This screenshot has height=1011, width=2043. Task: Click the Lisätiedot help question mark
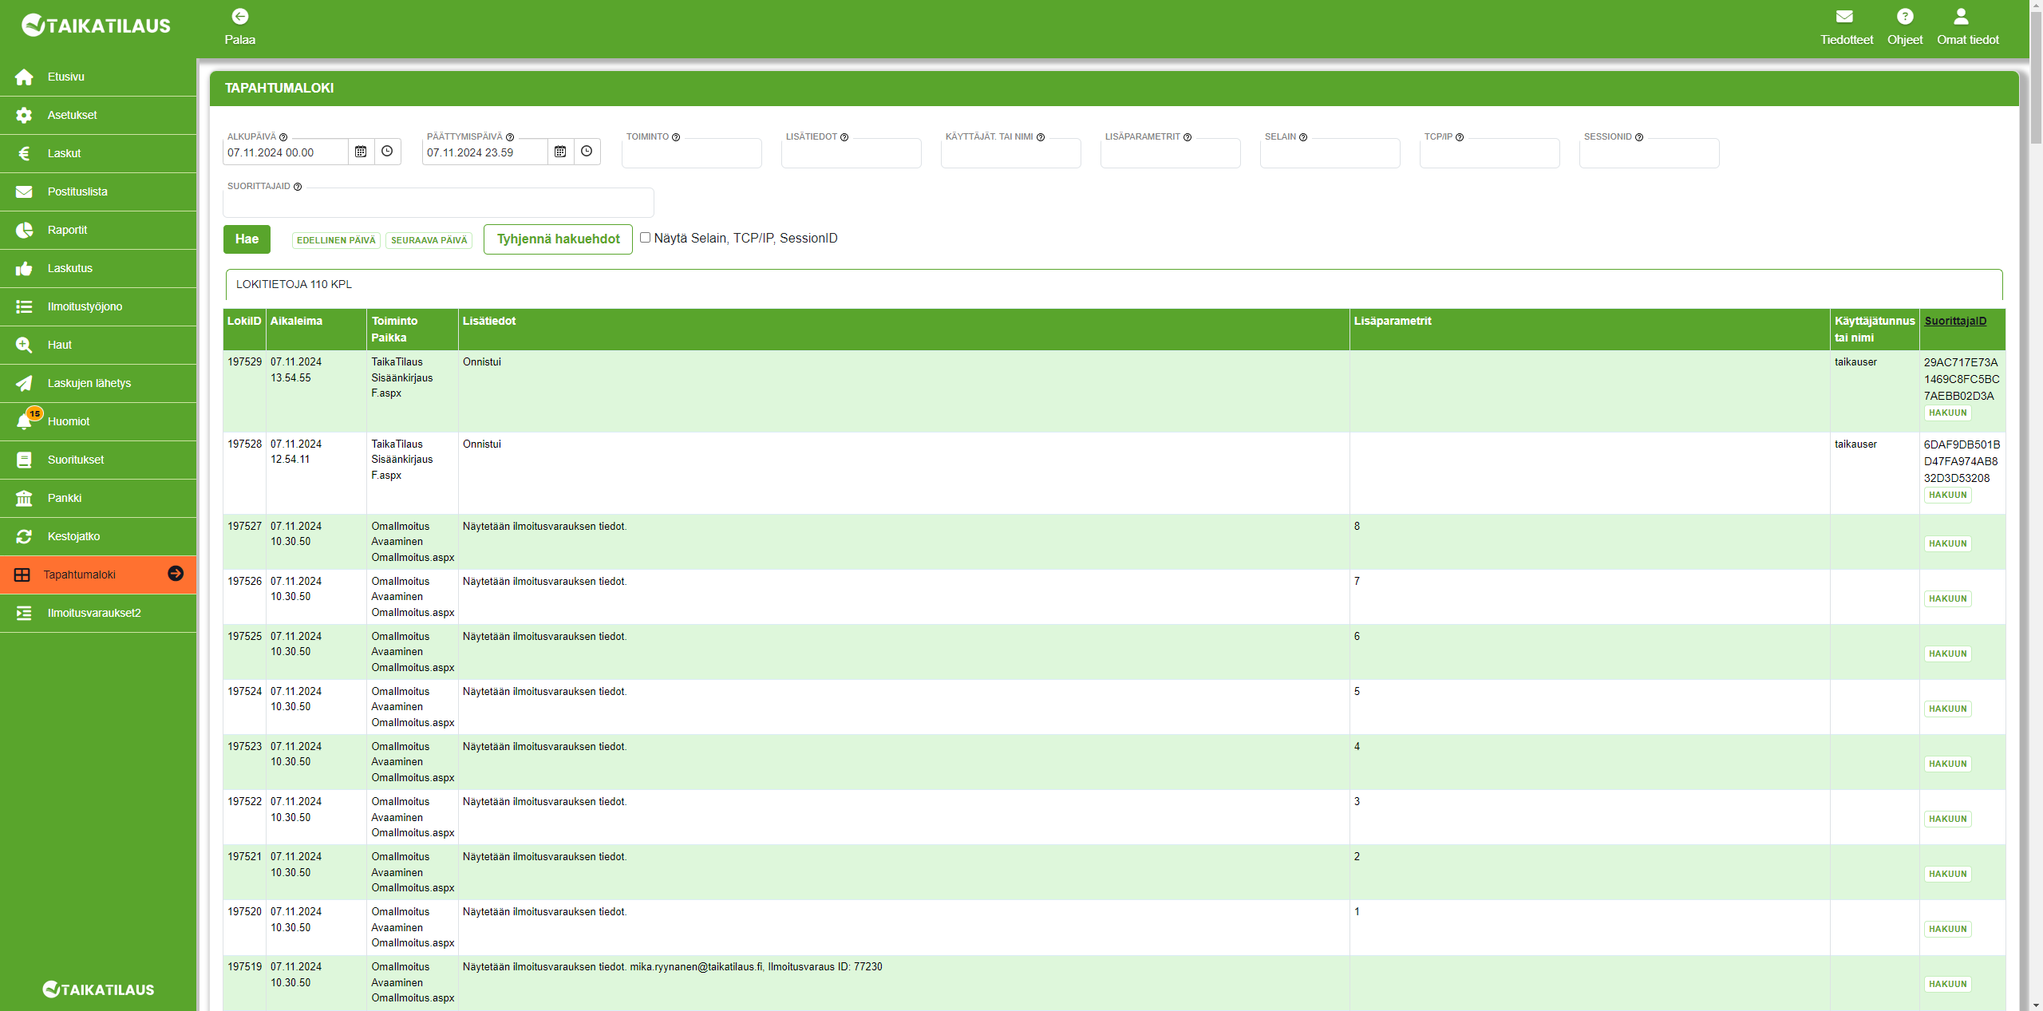point(844,137)
